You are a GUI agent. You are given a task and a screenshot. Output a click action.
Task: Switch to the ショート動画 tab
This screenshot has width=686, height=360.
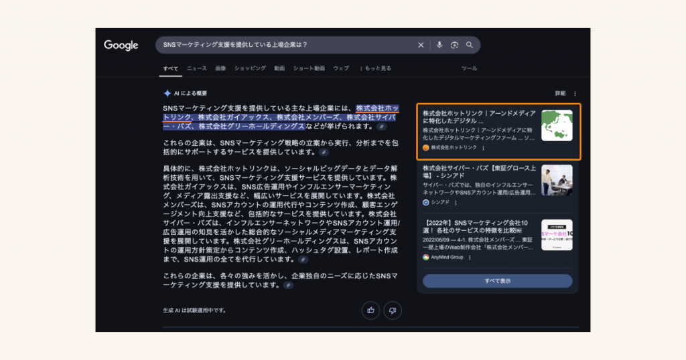tap(309, 68)
